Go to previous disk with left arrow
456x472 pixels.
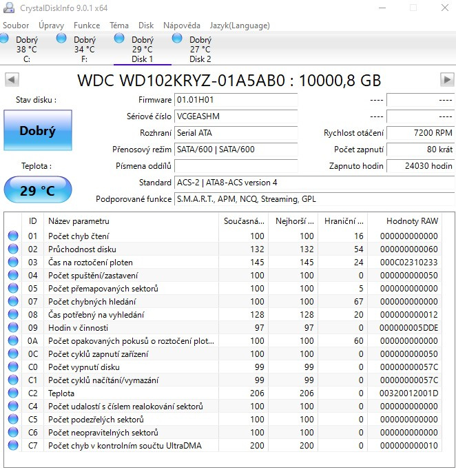12,80
